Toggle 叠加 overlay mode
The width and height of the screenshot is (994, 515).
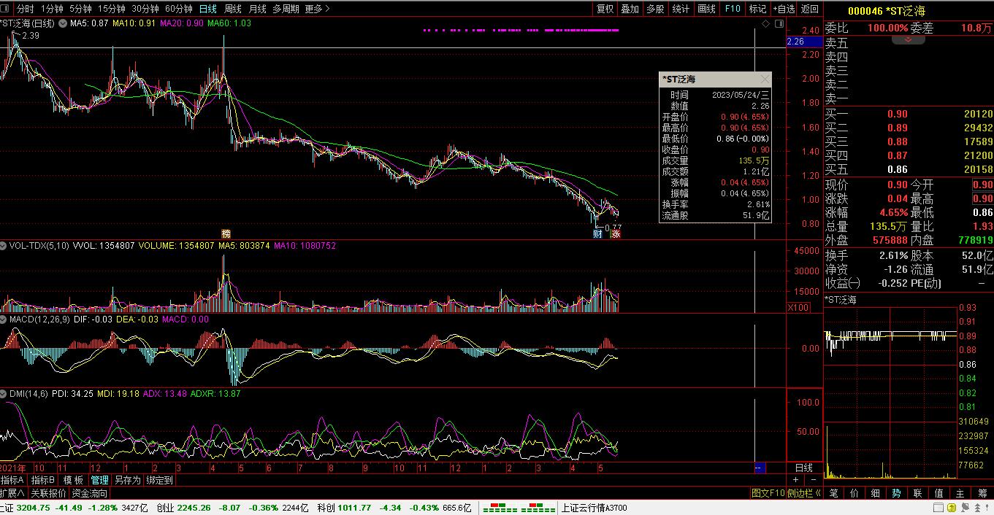pyautogui.click(x=630, y=9)
